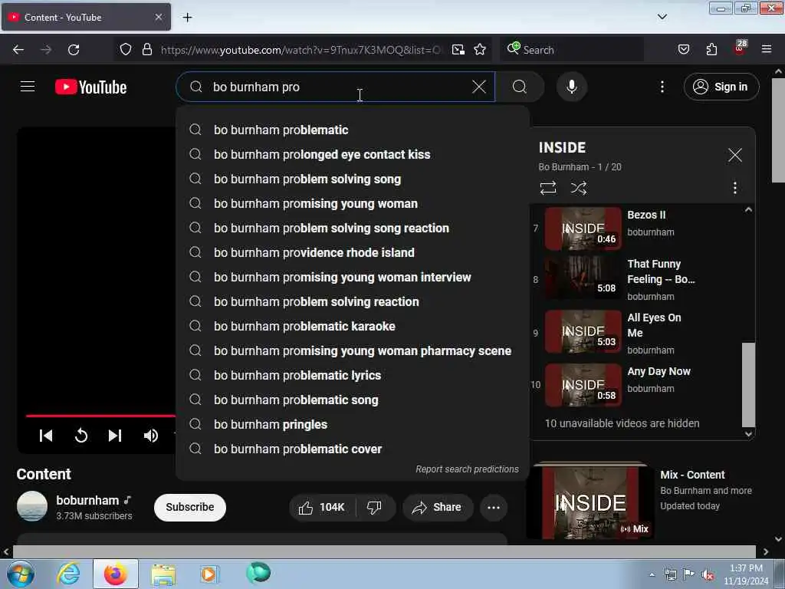Choose 'bo burnham providence rhode island' suggestion
Screen dimensions: 785x589
[x=353, y=252]
